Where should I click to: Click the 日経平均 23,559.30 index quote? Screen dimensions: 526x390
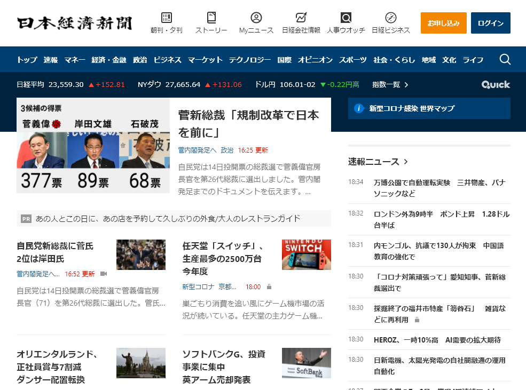pos(70,84)
